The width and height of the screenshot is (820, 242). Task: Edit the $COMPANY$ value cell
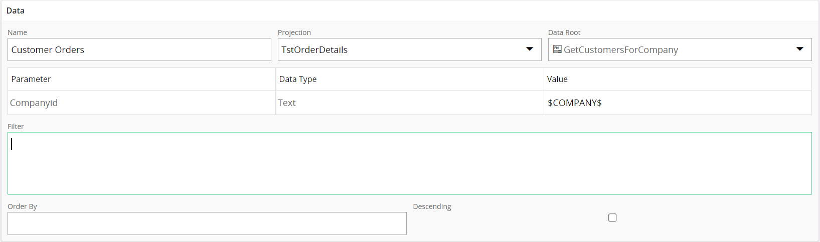click(x=678, y=102)
